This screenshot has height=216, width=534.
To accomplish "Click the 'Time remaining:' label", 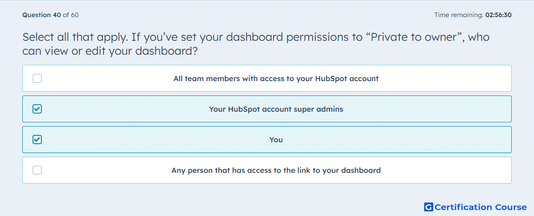I will [458, 15].
